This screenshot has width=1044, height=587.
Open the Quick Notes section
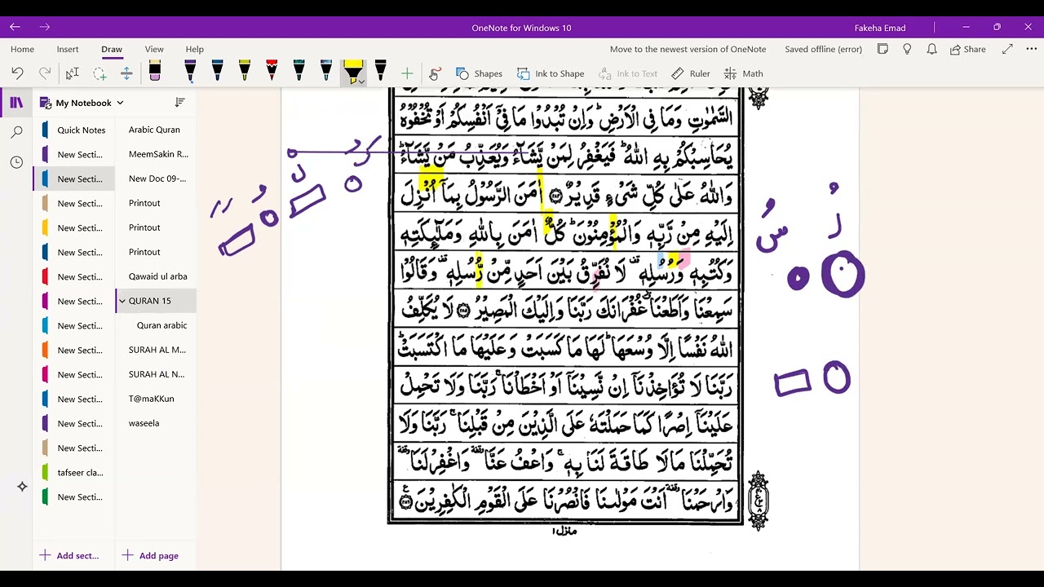click(x=74, y=130)
